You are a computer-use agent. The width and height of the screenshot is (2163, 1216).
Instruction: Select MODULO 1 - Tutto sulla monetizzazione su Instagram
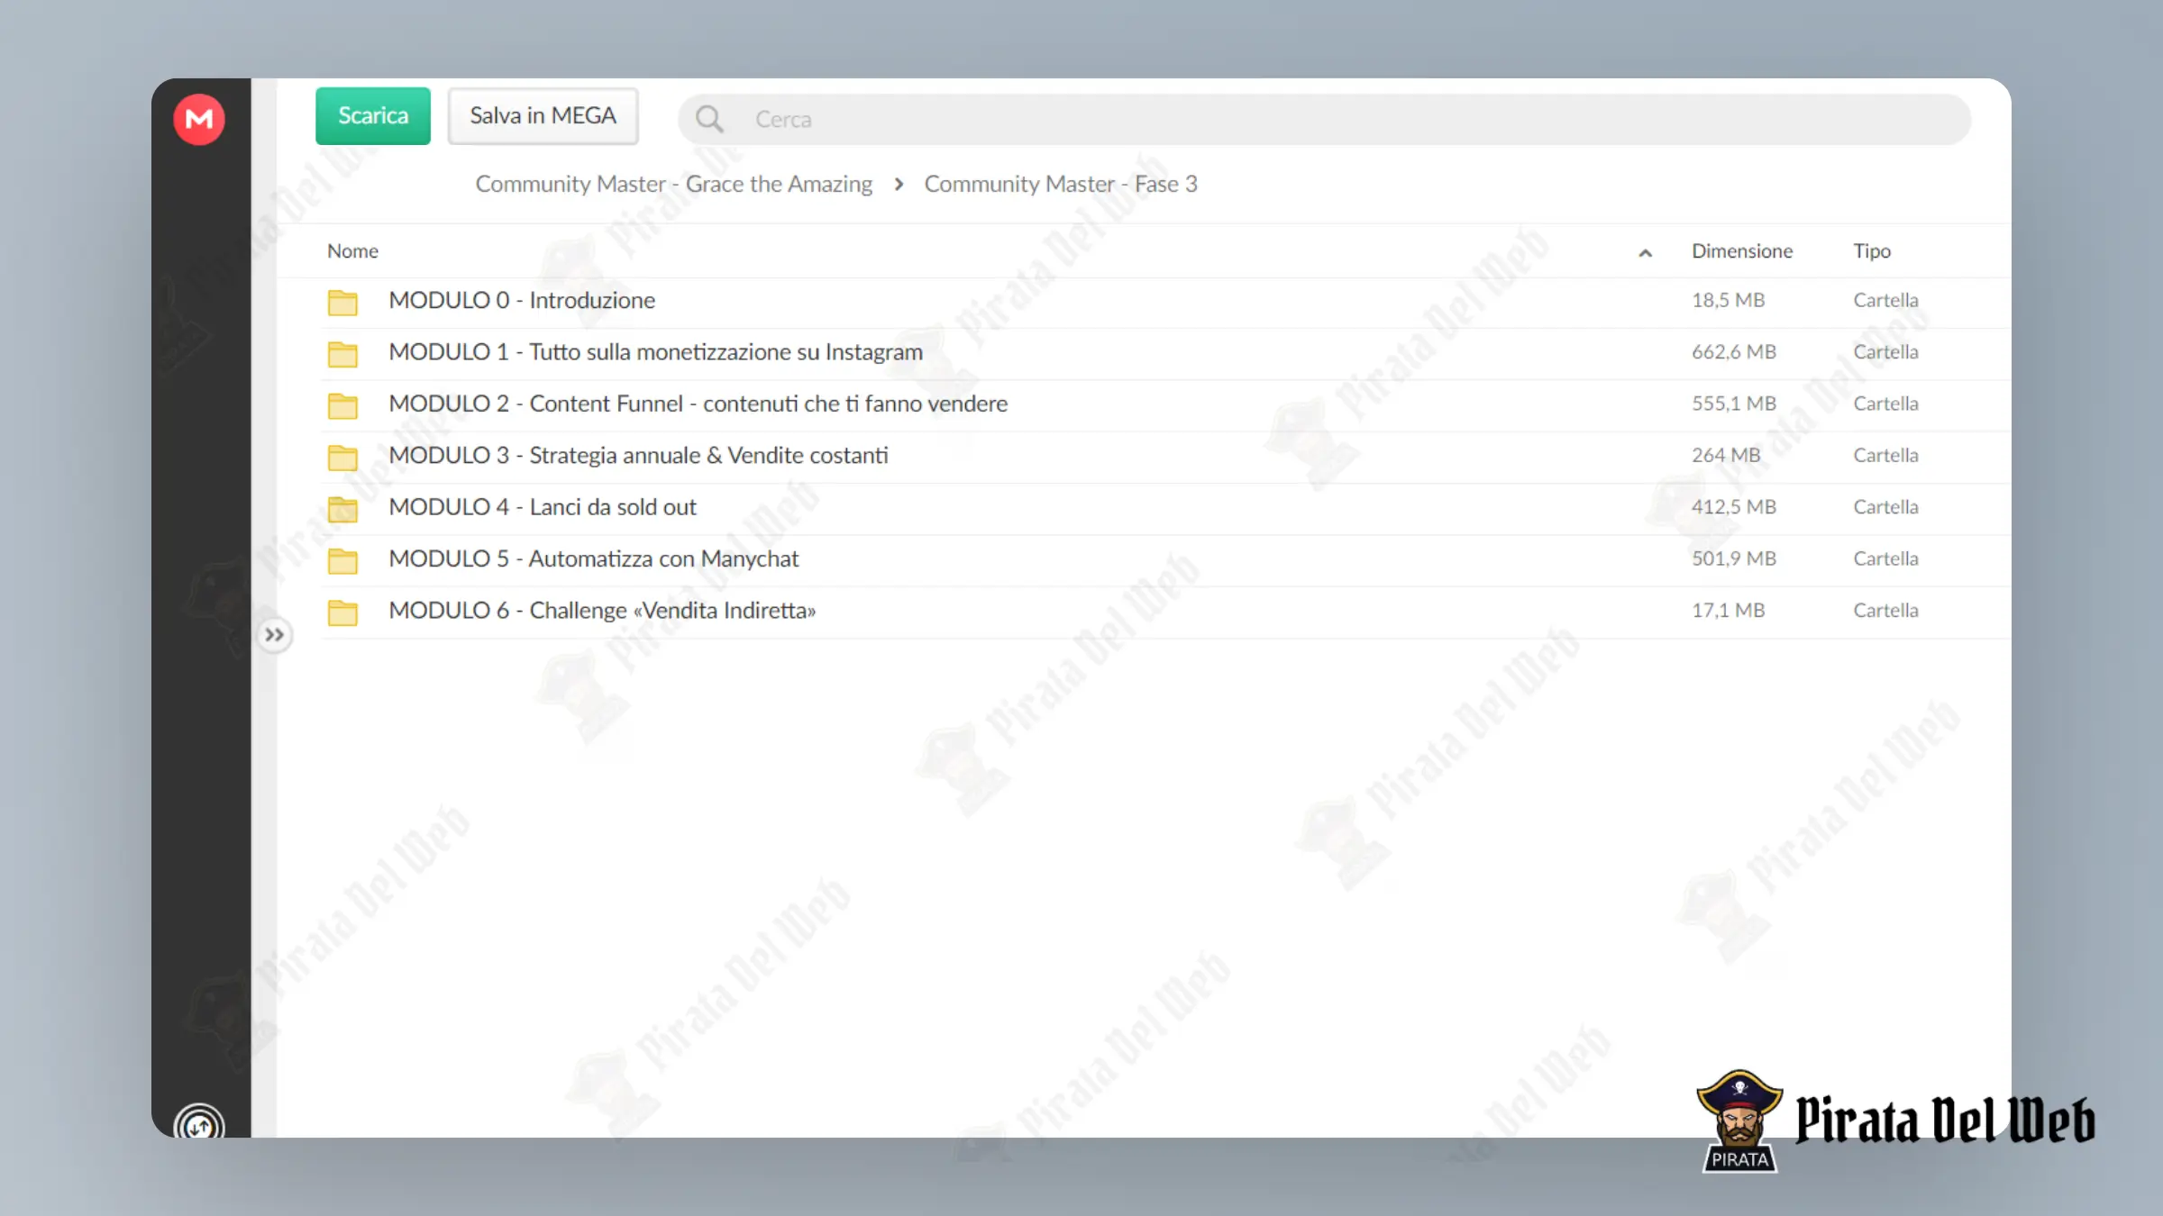click(x=655, y=351)
